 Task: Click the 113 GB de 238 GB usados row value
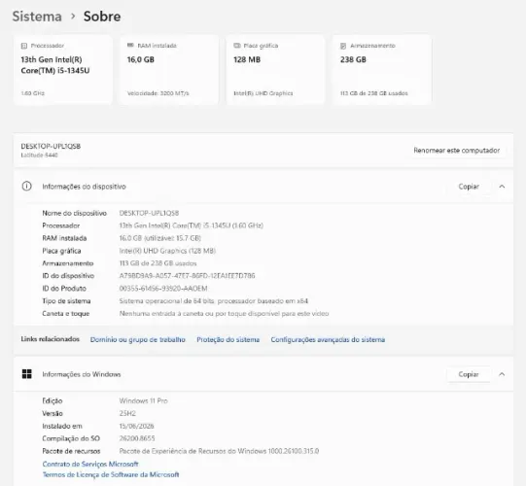pos(158,263)
